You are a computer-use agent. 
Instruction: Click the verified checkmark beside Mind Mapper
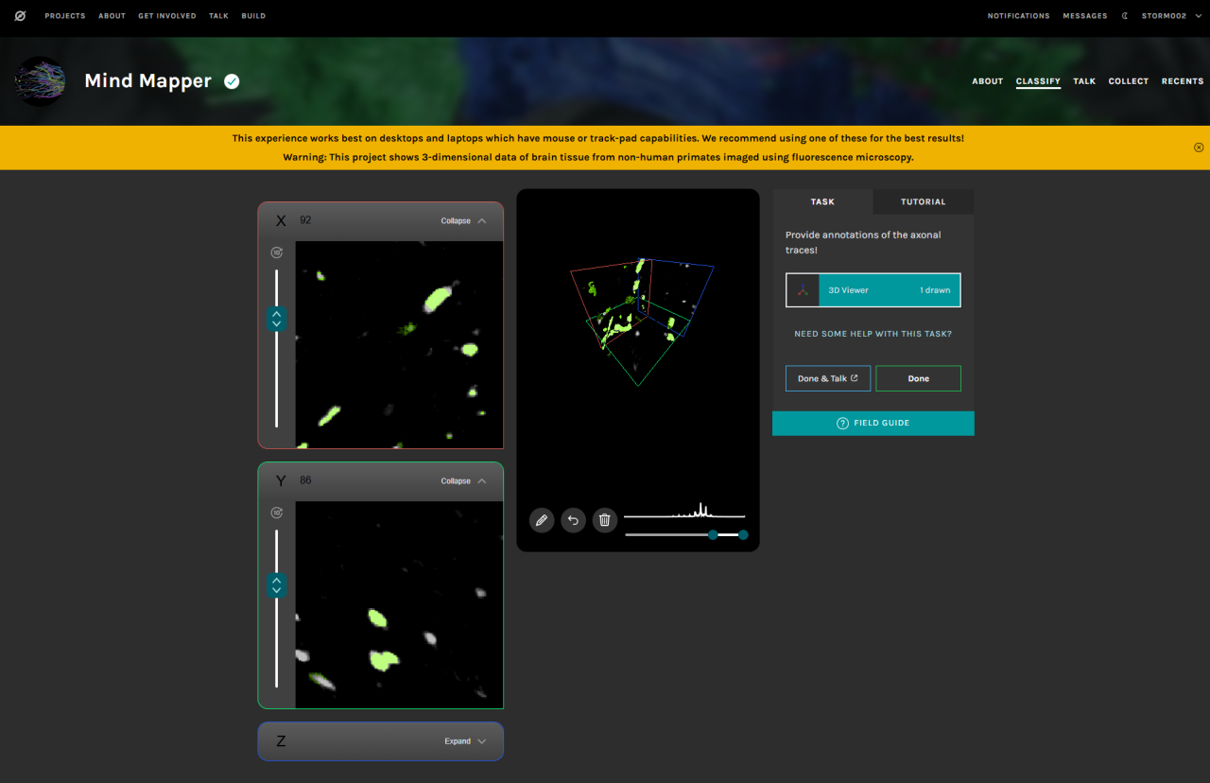coord(232,81)
